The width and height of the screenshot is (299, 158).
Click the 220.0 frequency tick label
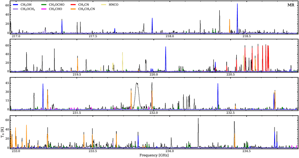(154, 75)
